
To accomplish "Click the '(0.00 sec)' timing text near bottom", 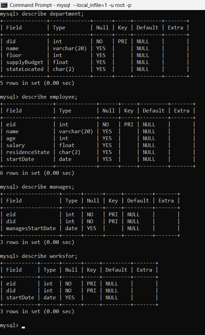I will (59, 311).
